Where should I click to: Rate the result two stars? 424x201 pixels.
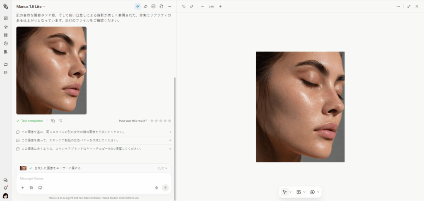[156, 121]
